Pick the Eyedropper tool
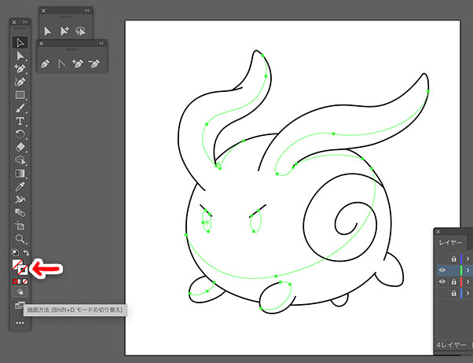The width and height of the screenshot is (473, 363). (20, 186)
